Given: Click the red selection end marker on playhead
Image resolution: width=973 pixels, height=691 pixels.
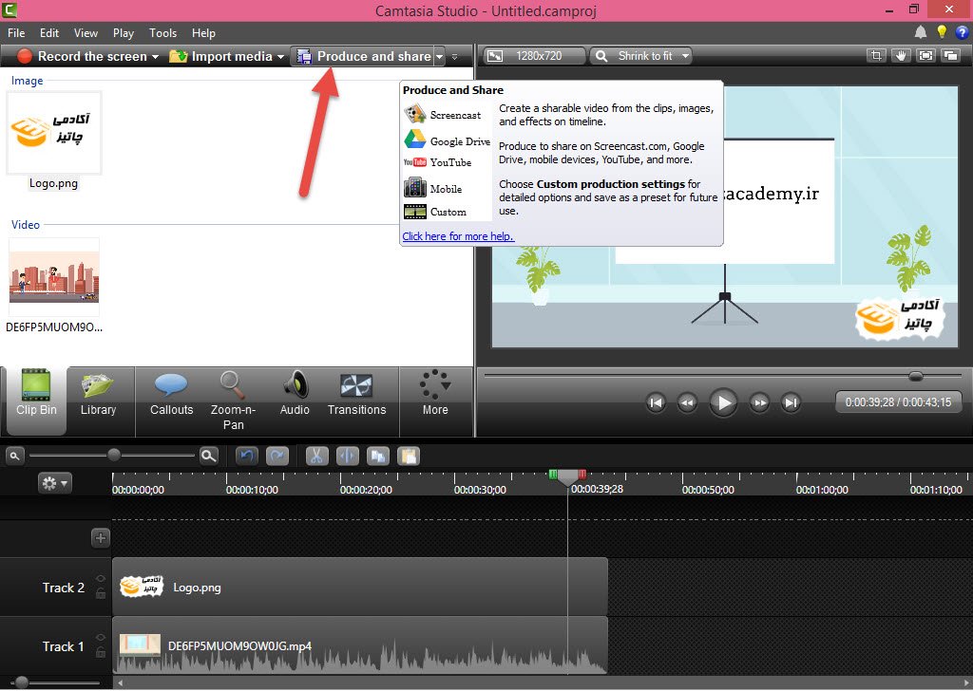Looking at the screenshot, I should [582, 475].
